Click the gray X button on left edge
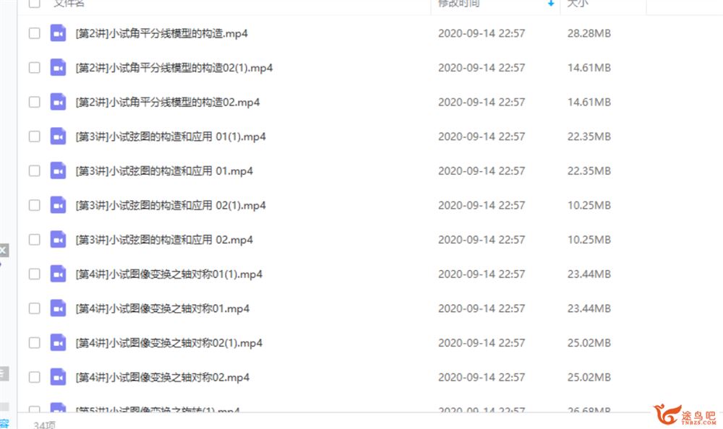 tap(3, 250)
